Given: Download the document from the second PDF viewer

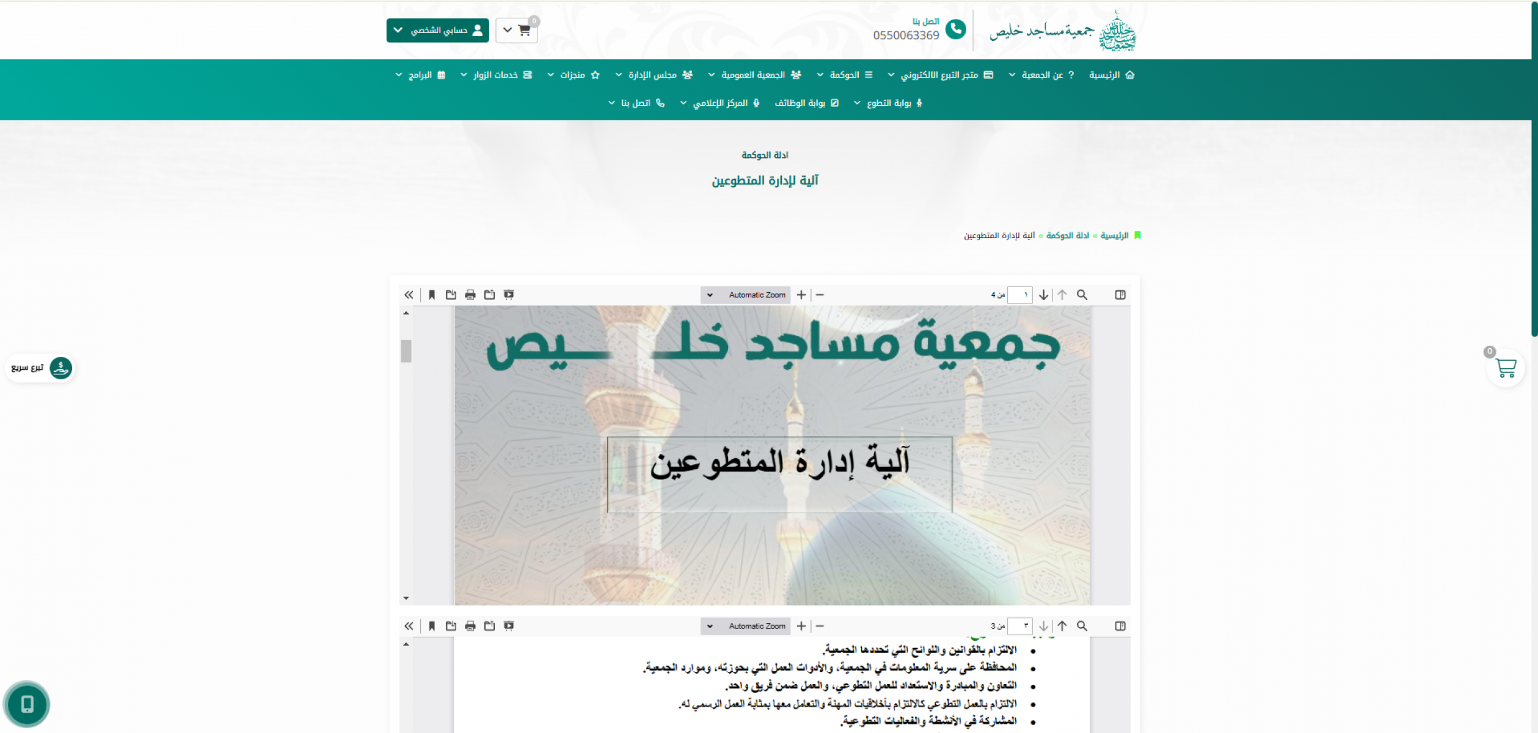Looking at the screenshot, I should 451,626.
